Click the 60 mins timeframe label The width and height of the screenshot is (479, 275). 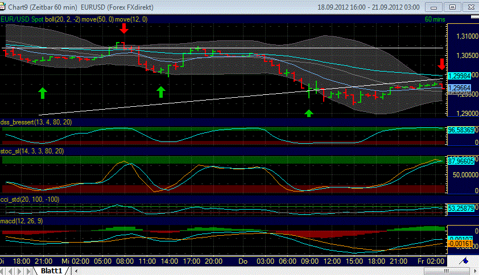point(435,19)
